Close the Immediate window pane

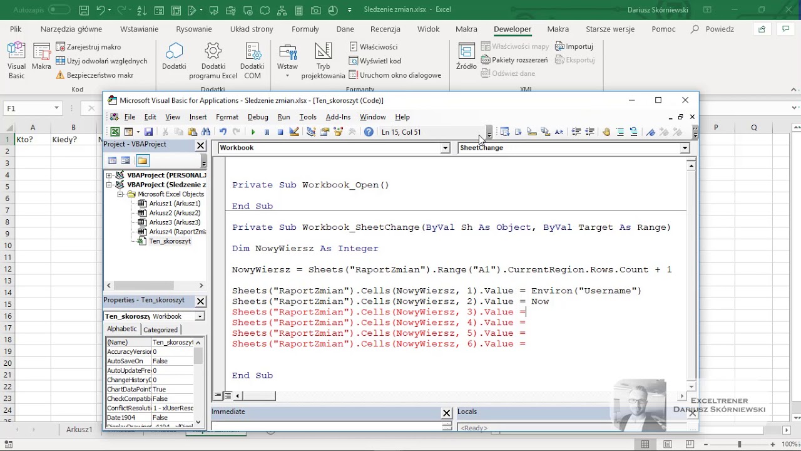pos(447,413)
